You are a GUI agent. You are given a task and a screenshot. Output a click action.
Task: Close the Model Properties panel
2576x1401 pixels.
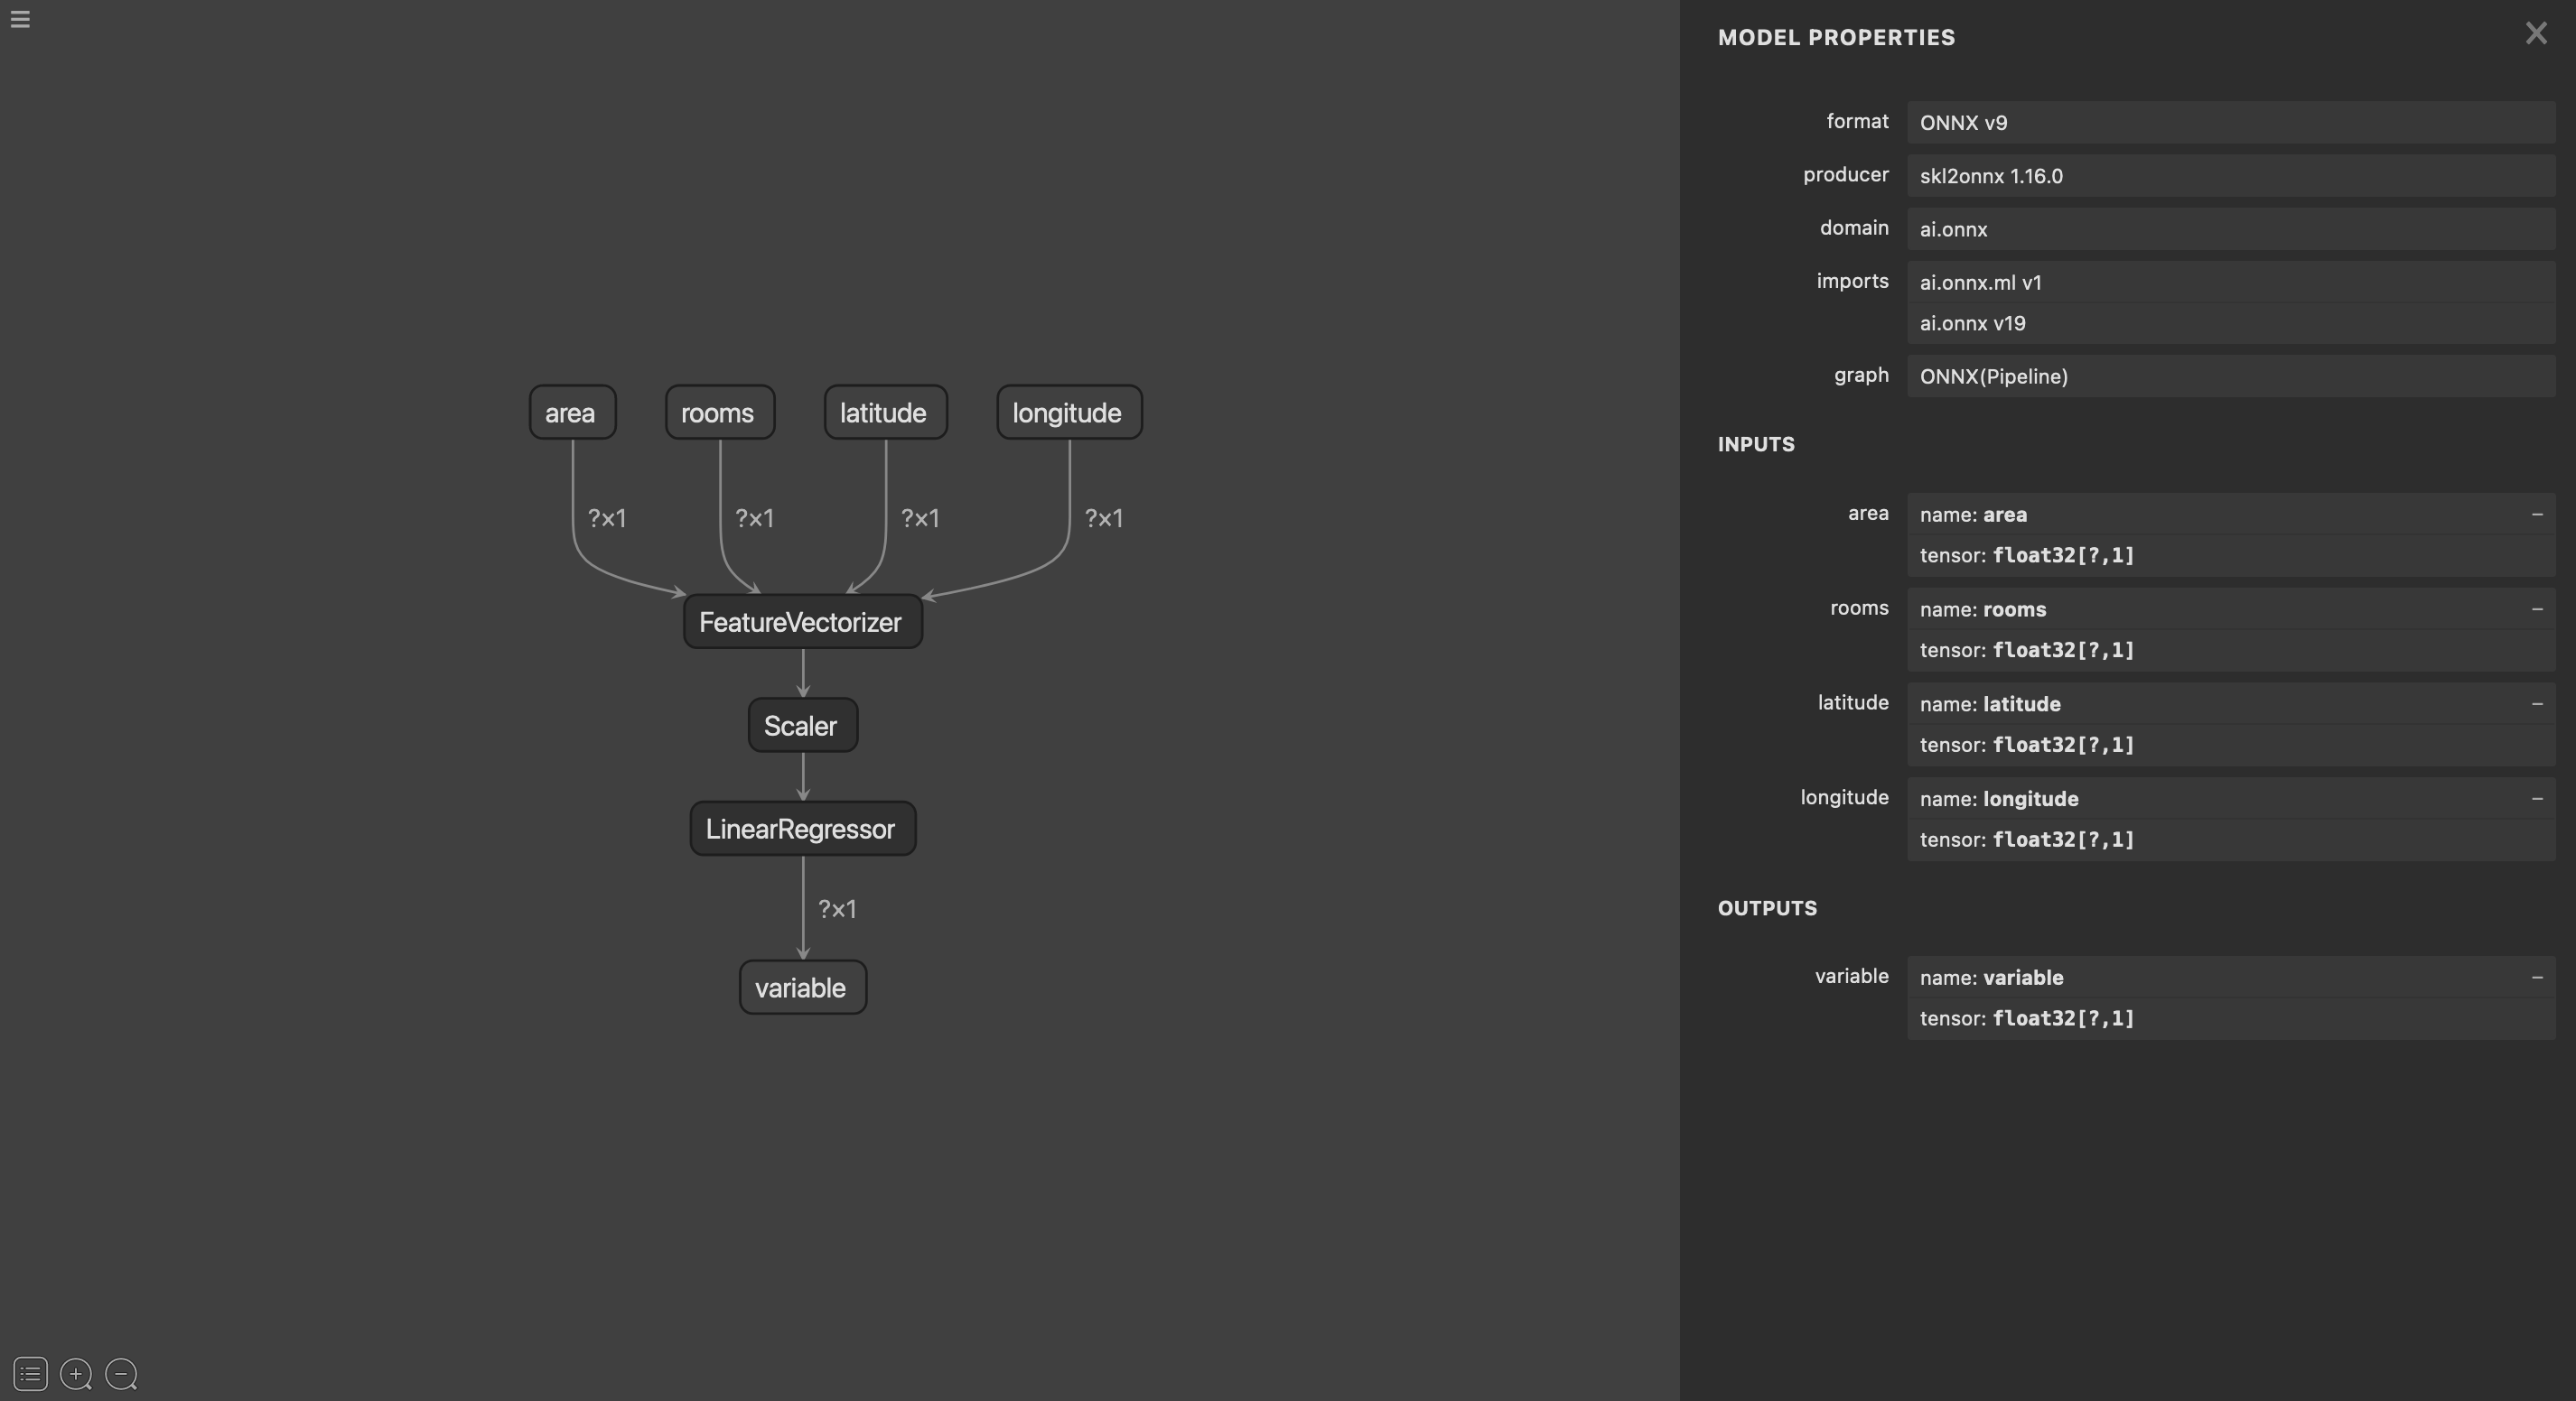tap(2535, 34)
